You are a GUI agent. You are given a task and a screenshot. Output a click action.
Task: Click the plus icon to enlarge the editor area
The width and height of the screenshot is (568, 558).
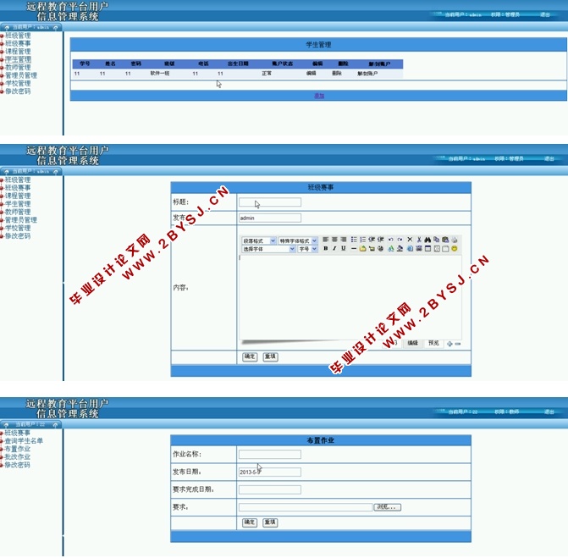click(449, 344)
